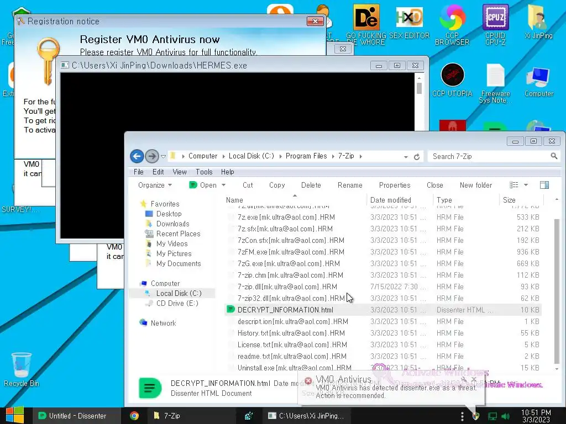Show hidden tray icons via dots

[x=463, y=416]
